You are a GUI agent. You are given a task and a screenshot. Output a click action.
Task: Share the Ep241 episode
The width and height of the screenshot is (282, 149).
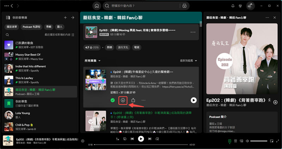[133, 100]
